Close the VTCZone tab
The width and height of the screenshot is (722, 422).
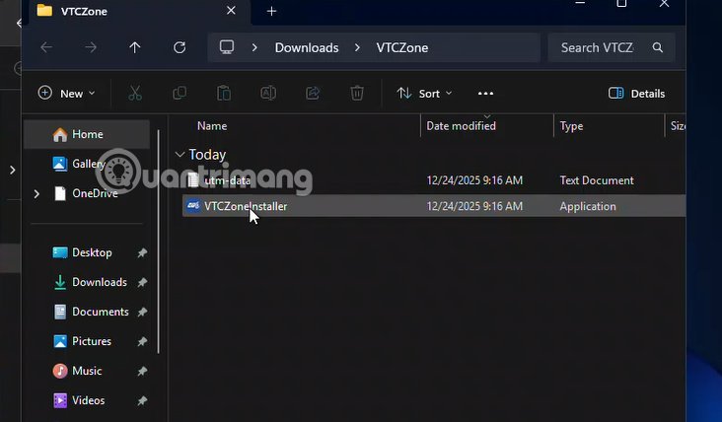point(231,10)
